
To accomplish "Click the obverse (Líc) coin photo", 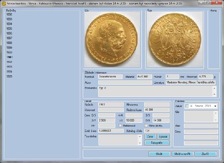I will pos(112,39).
